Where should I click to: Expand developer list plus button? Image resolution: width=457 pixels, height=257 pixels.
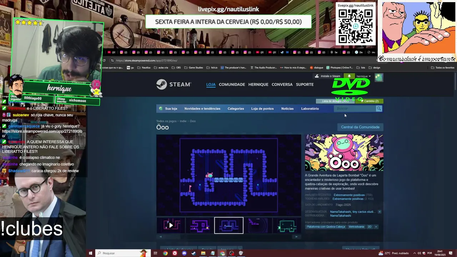click(380, 212)
